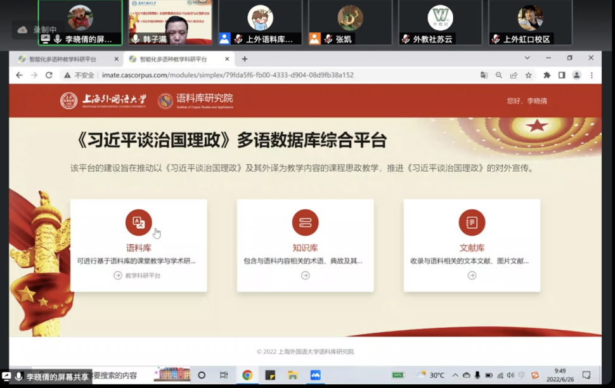Image resolution: width=615 pixels, height=388 pixels.
Task: Click inside the browser address bar
Action: point(254,74)
